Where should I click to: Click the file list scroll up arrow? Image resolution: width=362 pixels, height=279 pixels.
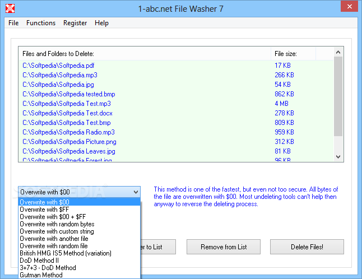[338, 52]
